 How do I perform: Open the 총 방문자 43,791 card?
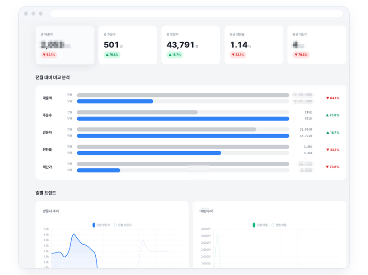tap(191, 45)
